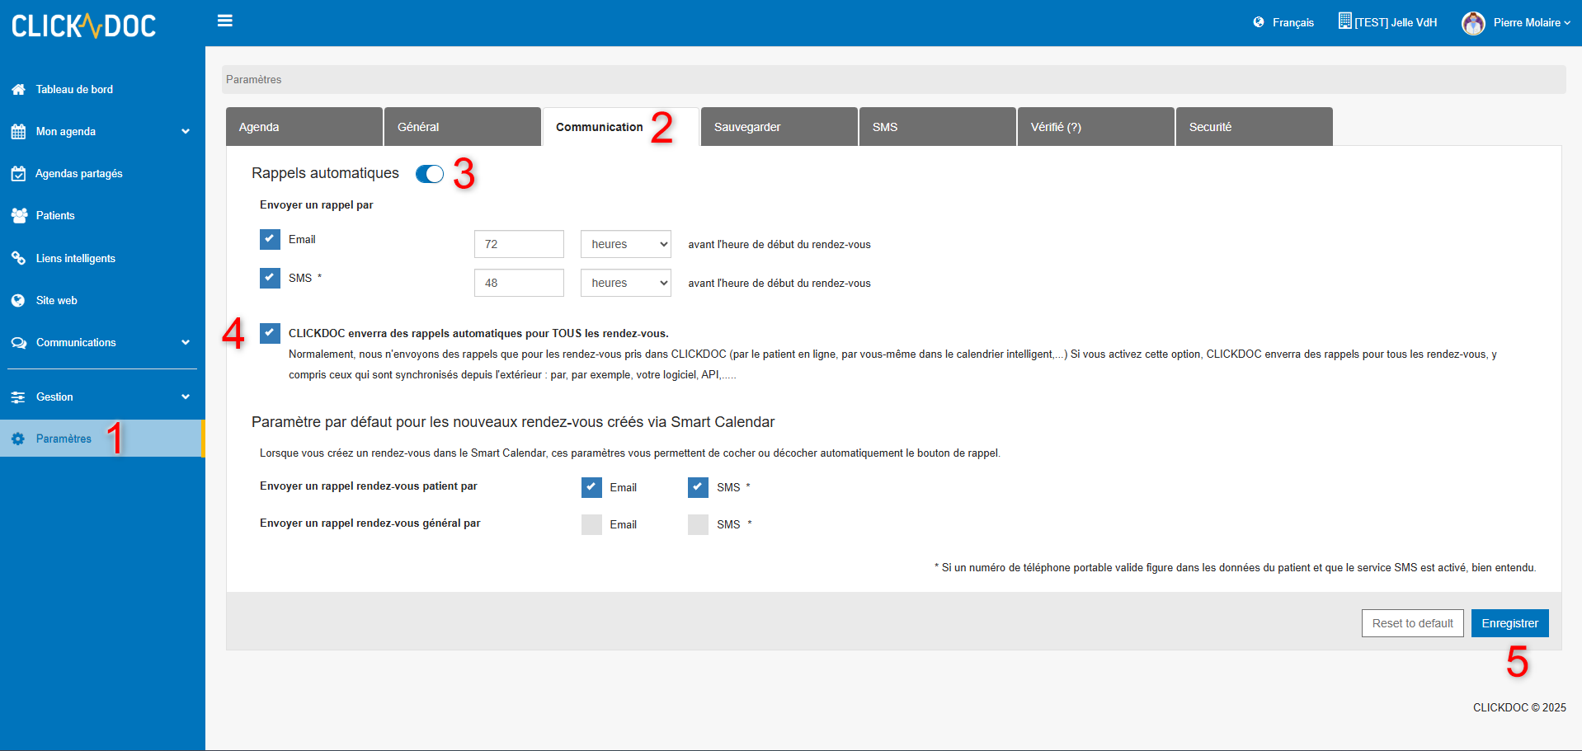This screenshot has width=1582, height=751.
Task: Toggle the Rappels automatiques switch
Action: (x=430, y=174)
